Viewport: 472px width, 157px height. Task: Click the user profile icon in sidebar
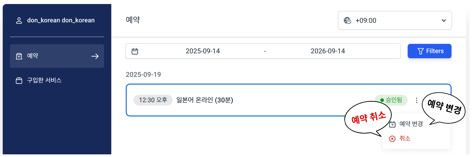coord(19,20)
